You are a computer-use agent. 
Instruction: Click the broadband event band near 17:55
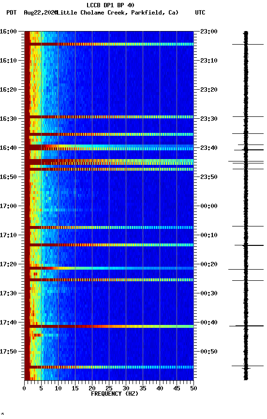coord(109,368)
